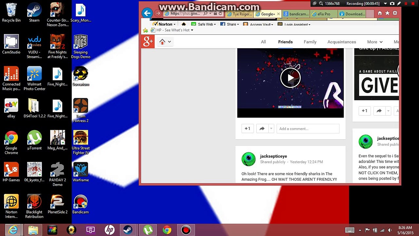The height and width of the screenshot is (236, 419).
Task: Open Internet Explorer's Tools gear icon
Action: coord(395,13)
